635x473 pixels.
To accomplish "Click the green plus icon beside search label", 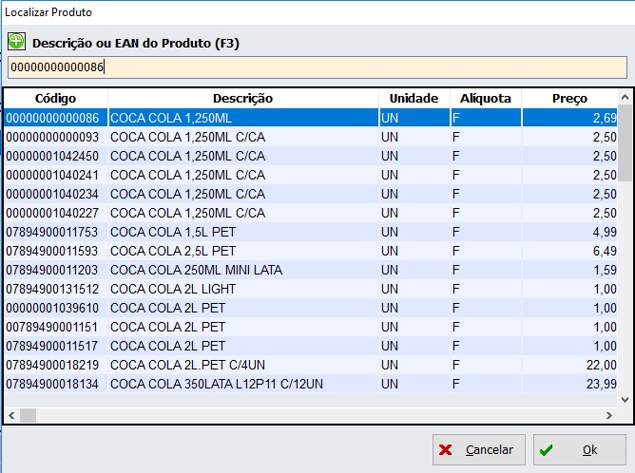I will [16, 42].
